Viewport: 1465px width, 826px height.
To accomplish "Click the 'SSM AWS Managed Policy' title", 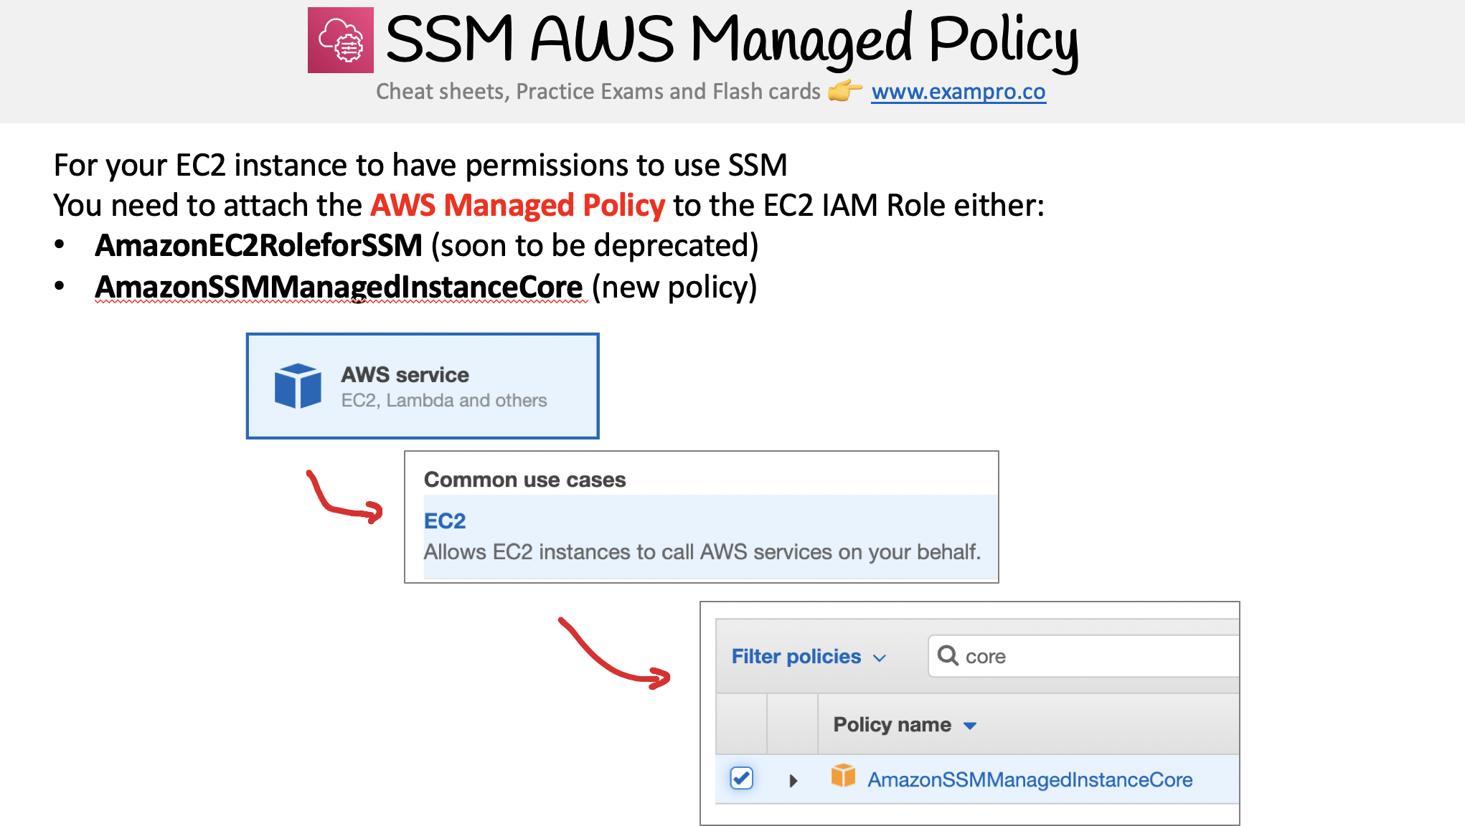I will [732, 40].
